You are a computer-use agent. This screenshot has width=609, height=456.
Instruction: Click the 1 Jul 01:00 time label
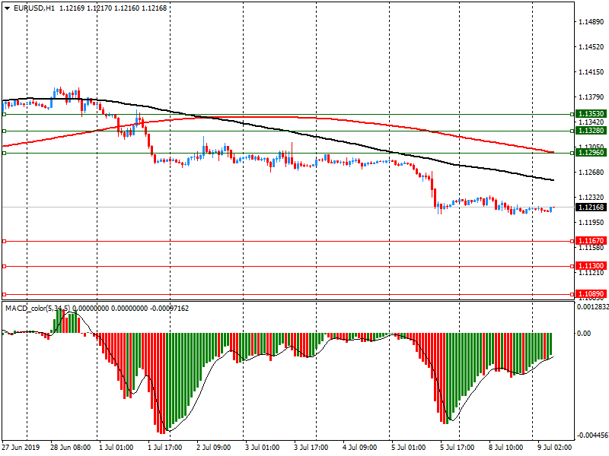click(x=116, y=448)
